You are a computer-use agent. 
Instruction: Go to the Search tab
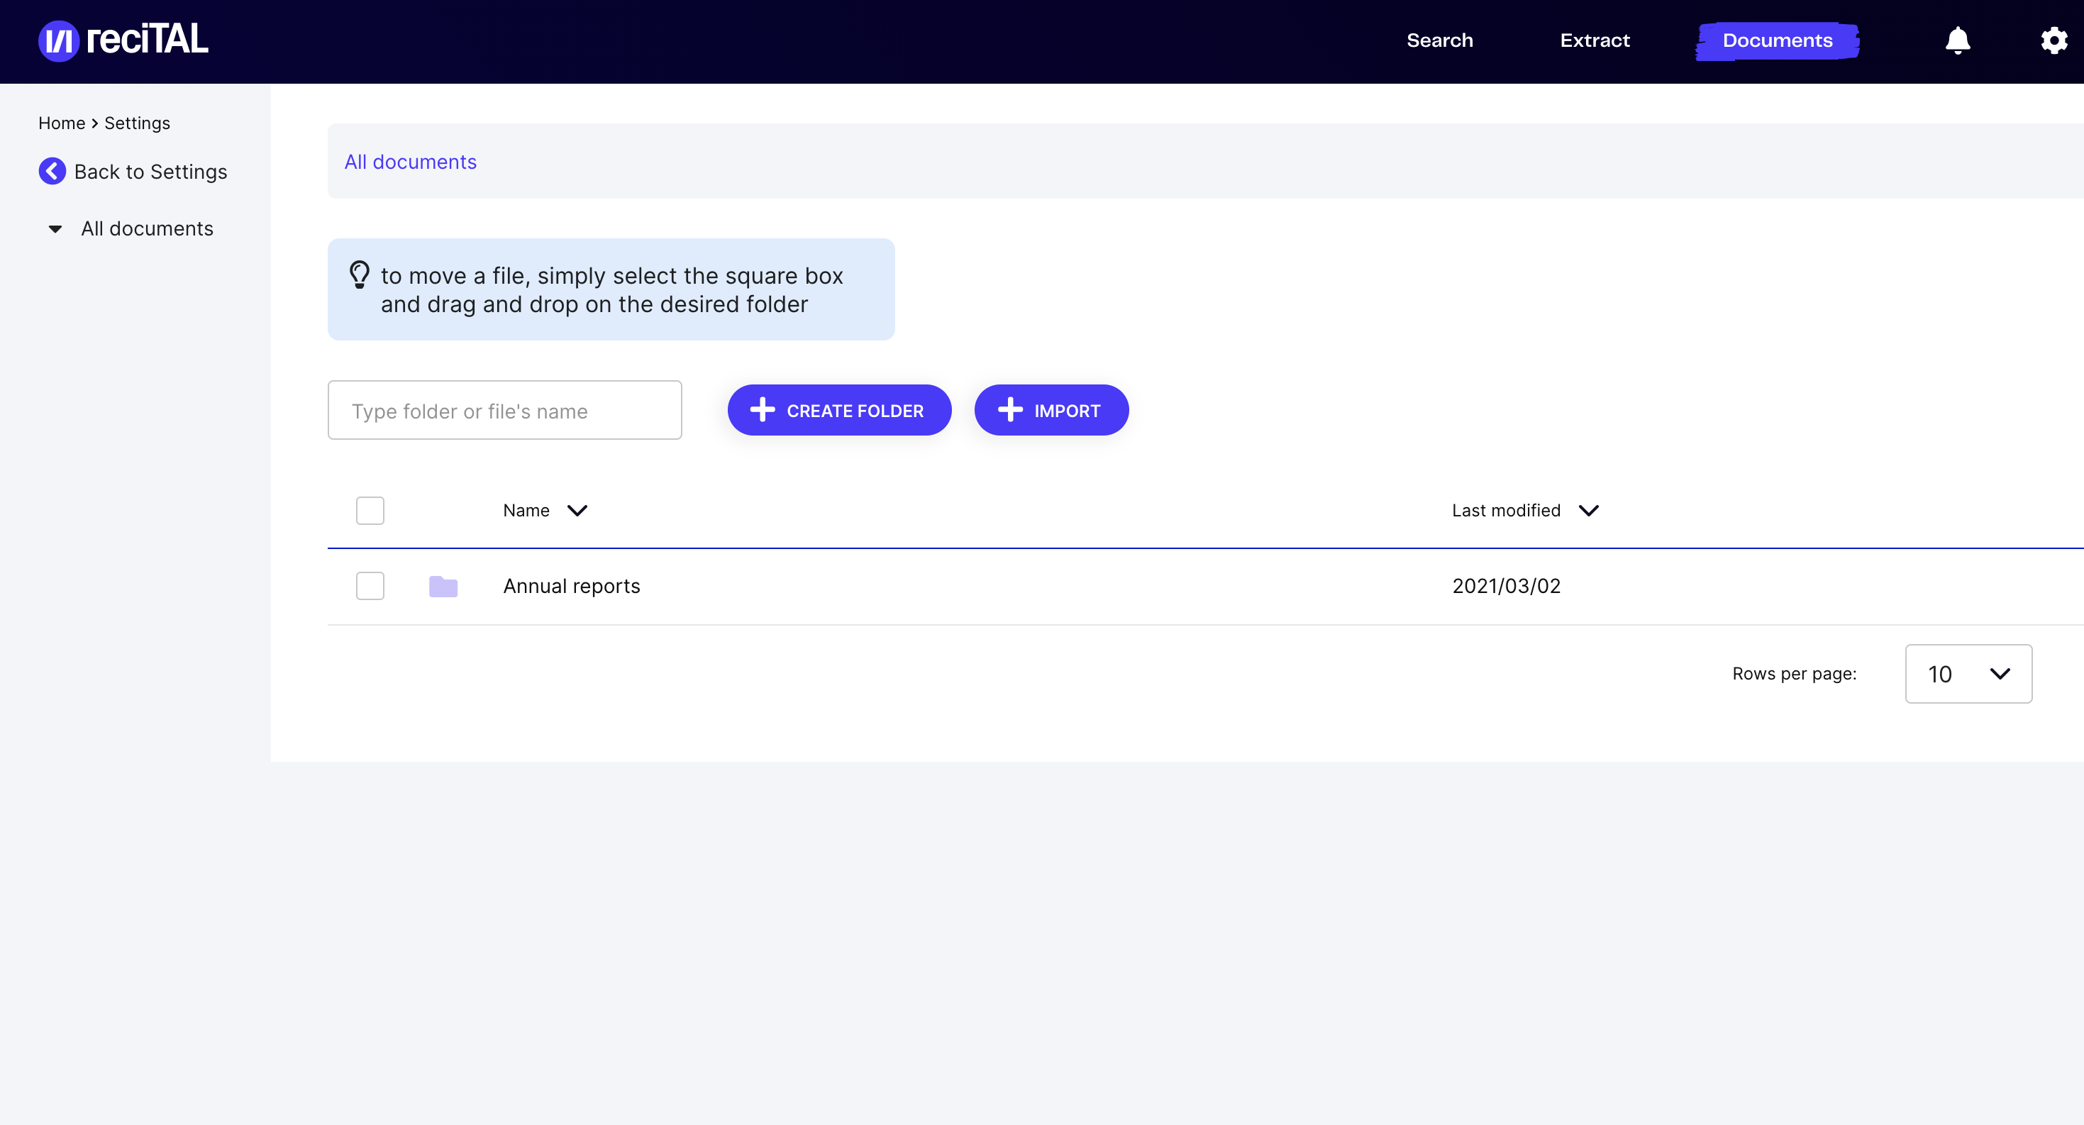pyautogui.click(x=1439, y=40)
